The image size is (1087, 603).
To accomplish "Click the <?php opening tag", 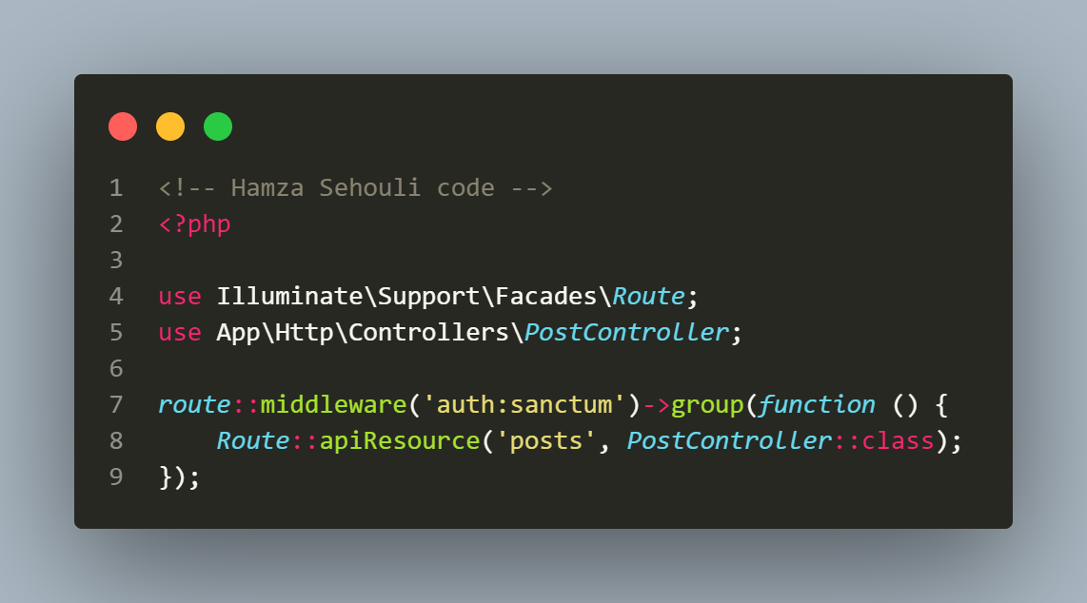I will point(195,224).
